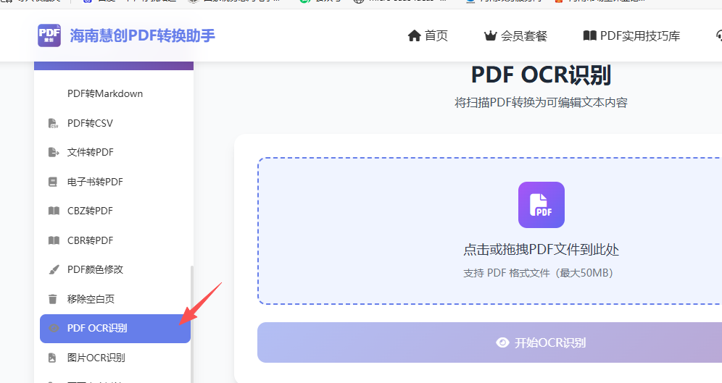The height and width of the screenshot is (383, 722).
Task: Select CBR转PDF in the sidebar
Action: click(x=90, y=240)
